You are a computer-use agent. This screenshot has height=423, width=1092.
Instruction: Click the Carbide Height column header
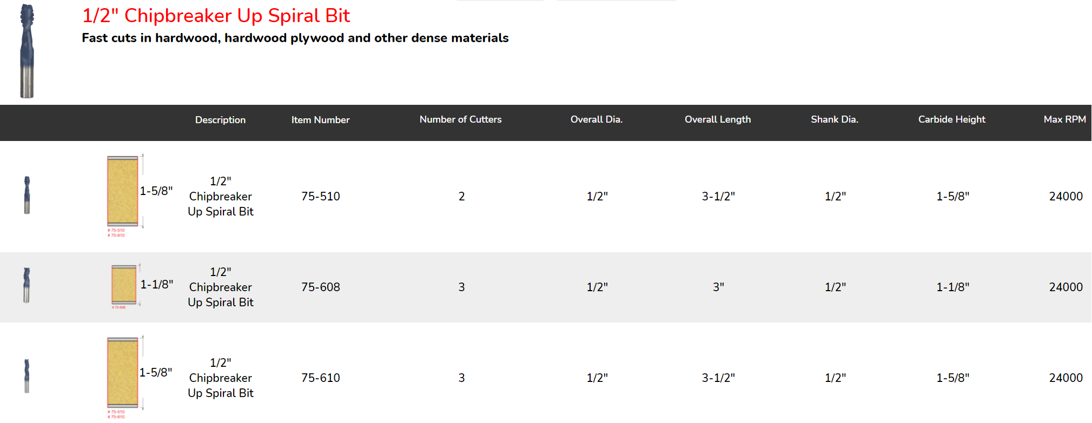coord(952,119)
